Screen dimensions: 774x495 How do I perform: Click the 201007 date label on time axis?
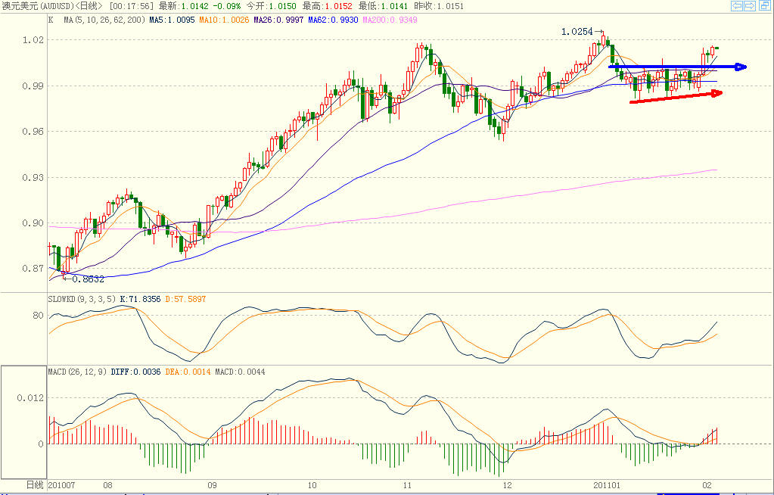pyautogui.click(x=61, y=485)
